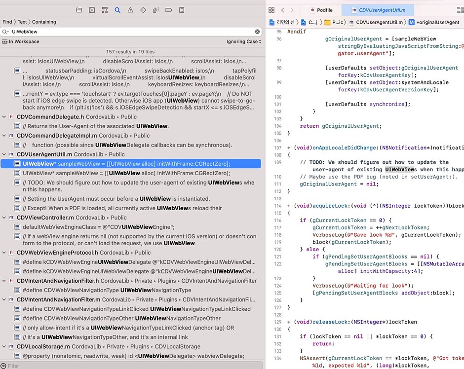Collapse CDVIntentAndNavigationFilter.h results group
The image size is (464, 369).
click(4, 281)
